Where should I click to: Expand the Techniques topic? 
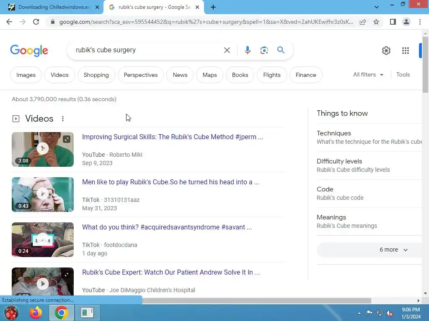tap(369, 137)
